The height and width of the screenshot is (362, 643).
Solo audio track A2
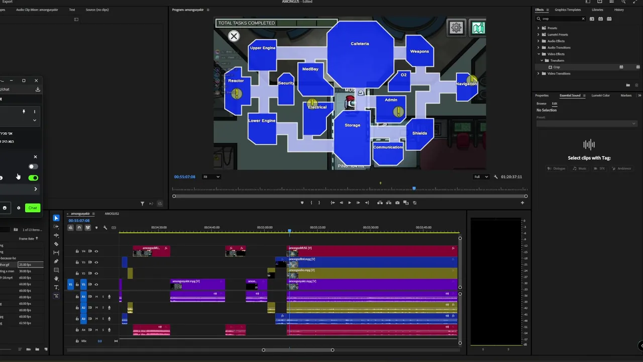click(x=103, y=308)
